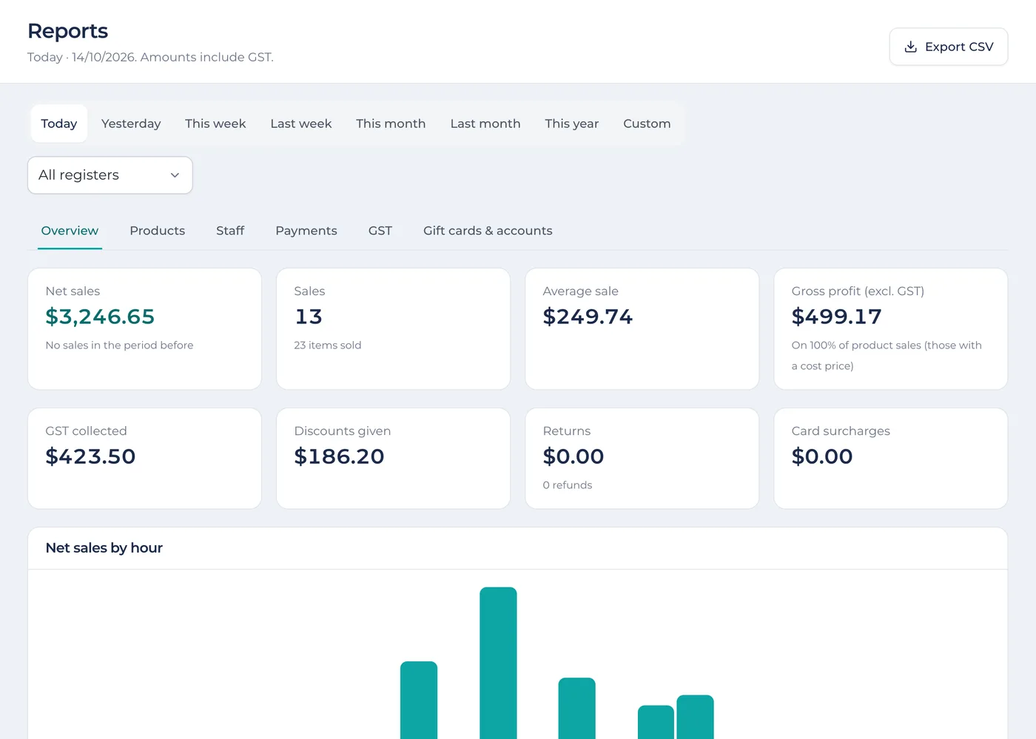Go to the Staff tab

click(x=230, y=231)
